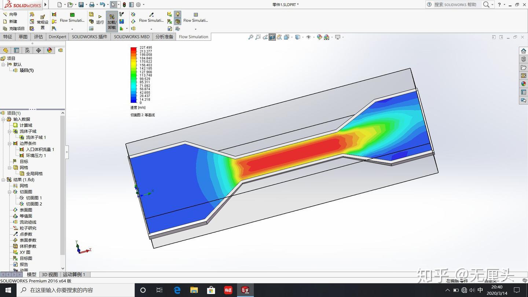The width and height of the screenshot is (528, 297).
Task: Collapse the 边界条件 tree node
Action: (10, 143)
